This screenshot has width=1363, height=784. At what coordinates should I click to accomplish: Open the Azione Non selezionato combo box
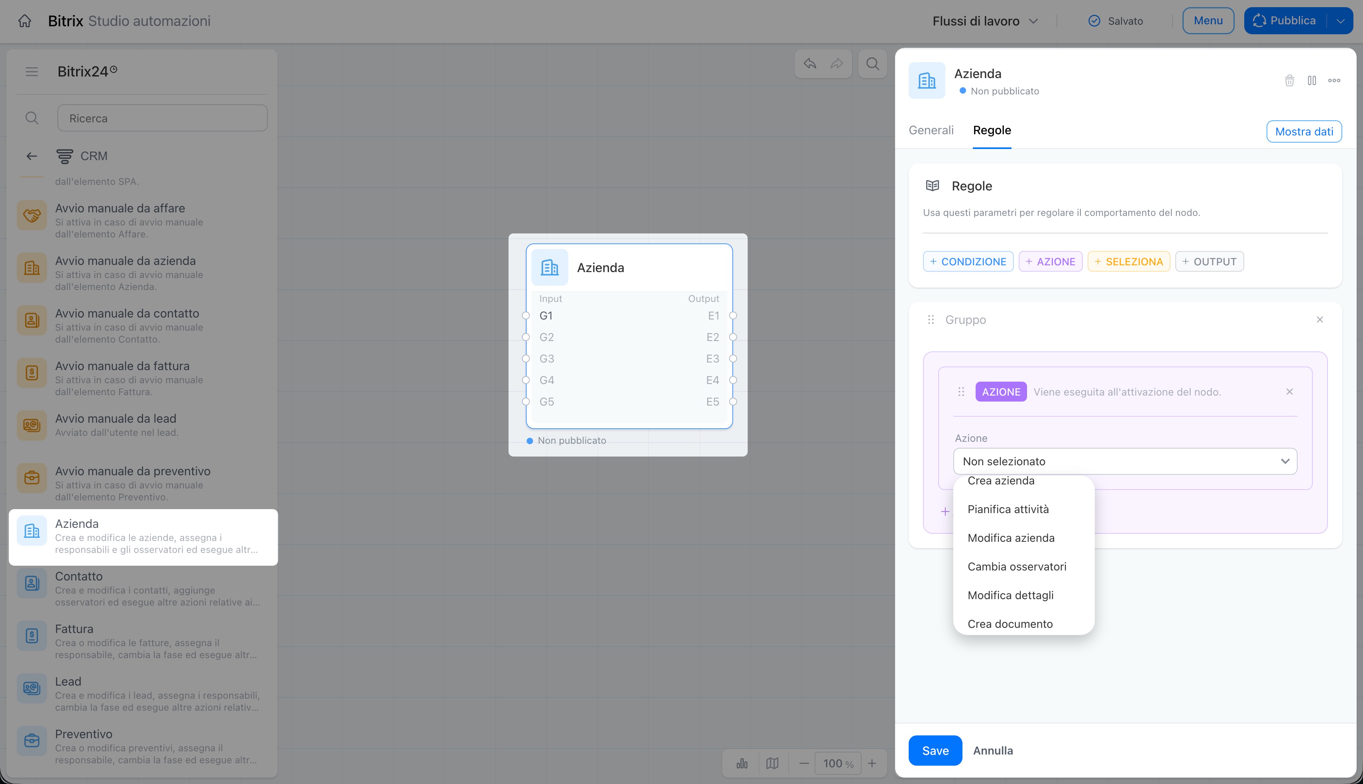[x=1125, y=461]
